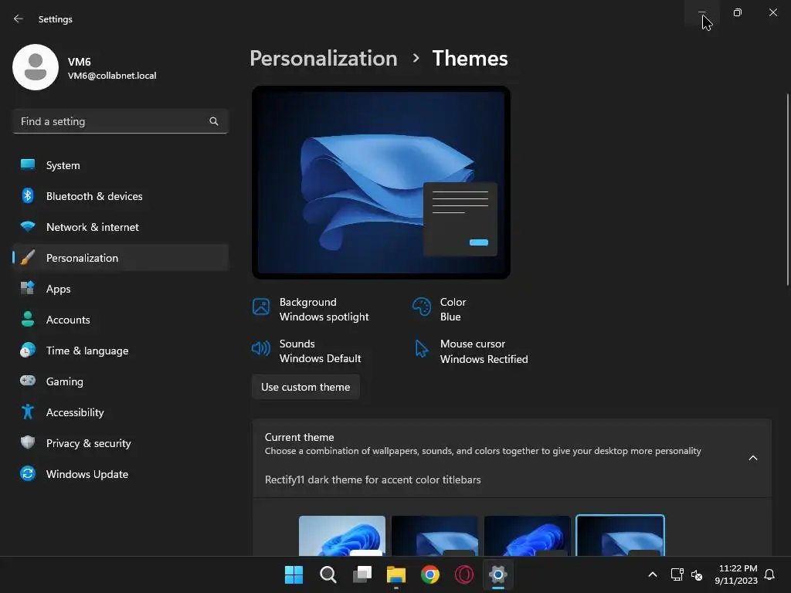Select the light blue bloom theme thumbnail
791x593 pixels.
point(342,536)
